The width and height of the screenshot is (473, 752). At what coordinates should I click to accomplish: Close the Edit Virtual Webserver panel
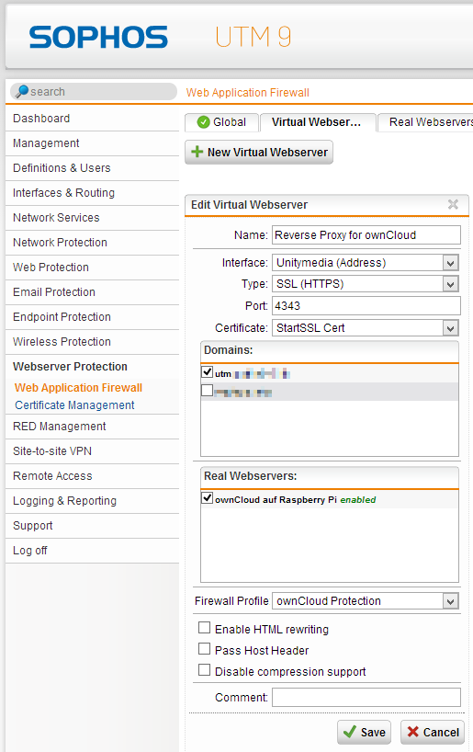(453, 205)
